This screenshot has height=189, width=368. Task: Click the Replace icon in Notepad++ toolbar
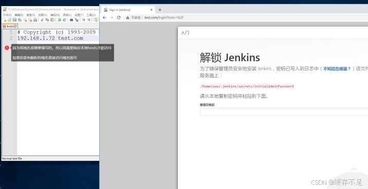coord(77,20)
